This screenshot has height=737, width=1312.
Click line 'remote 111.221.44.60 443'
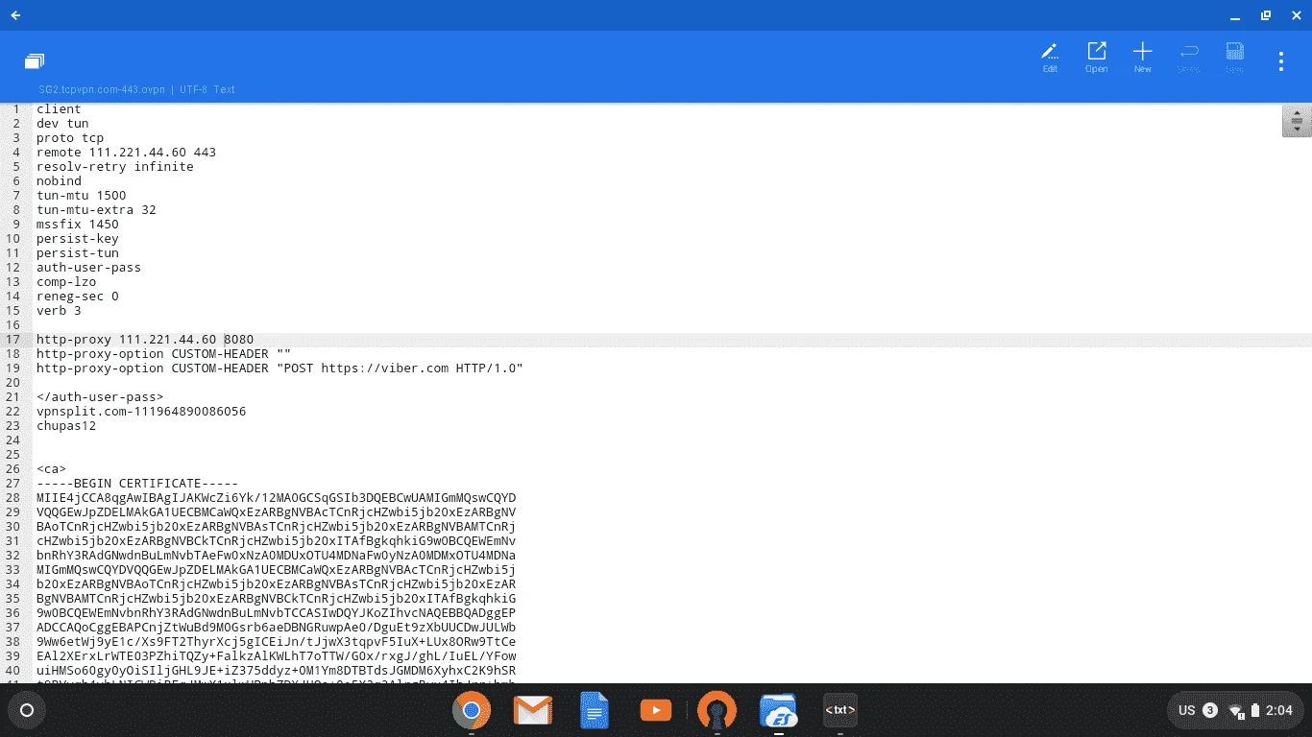126,153
